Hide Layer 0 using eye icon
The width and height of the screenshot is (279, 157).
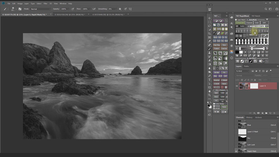click(x=237, y=86)
